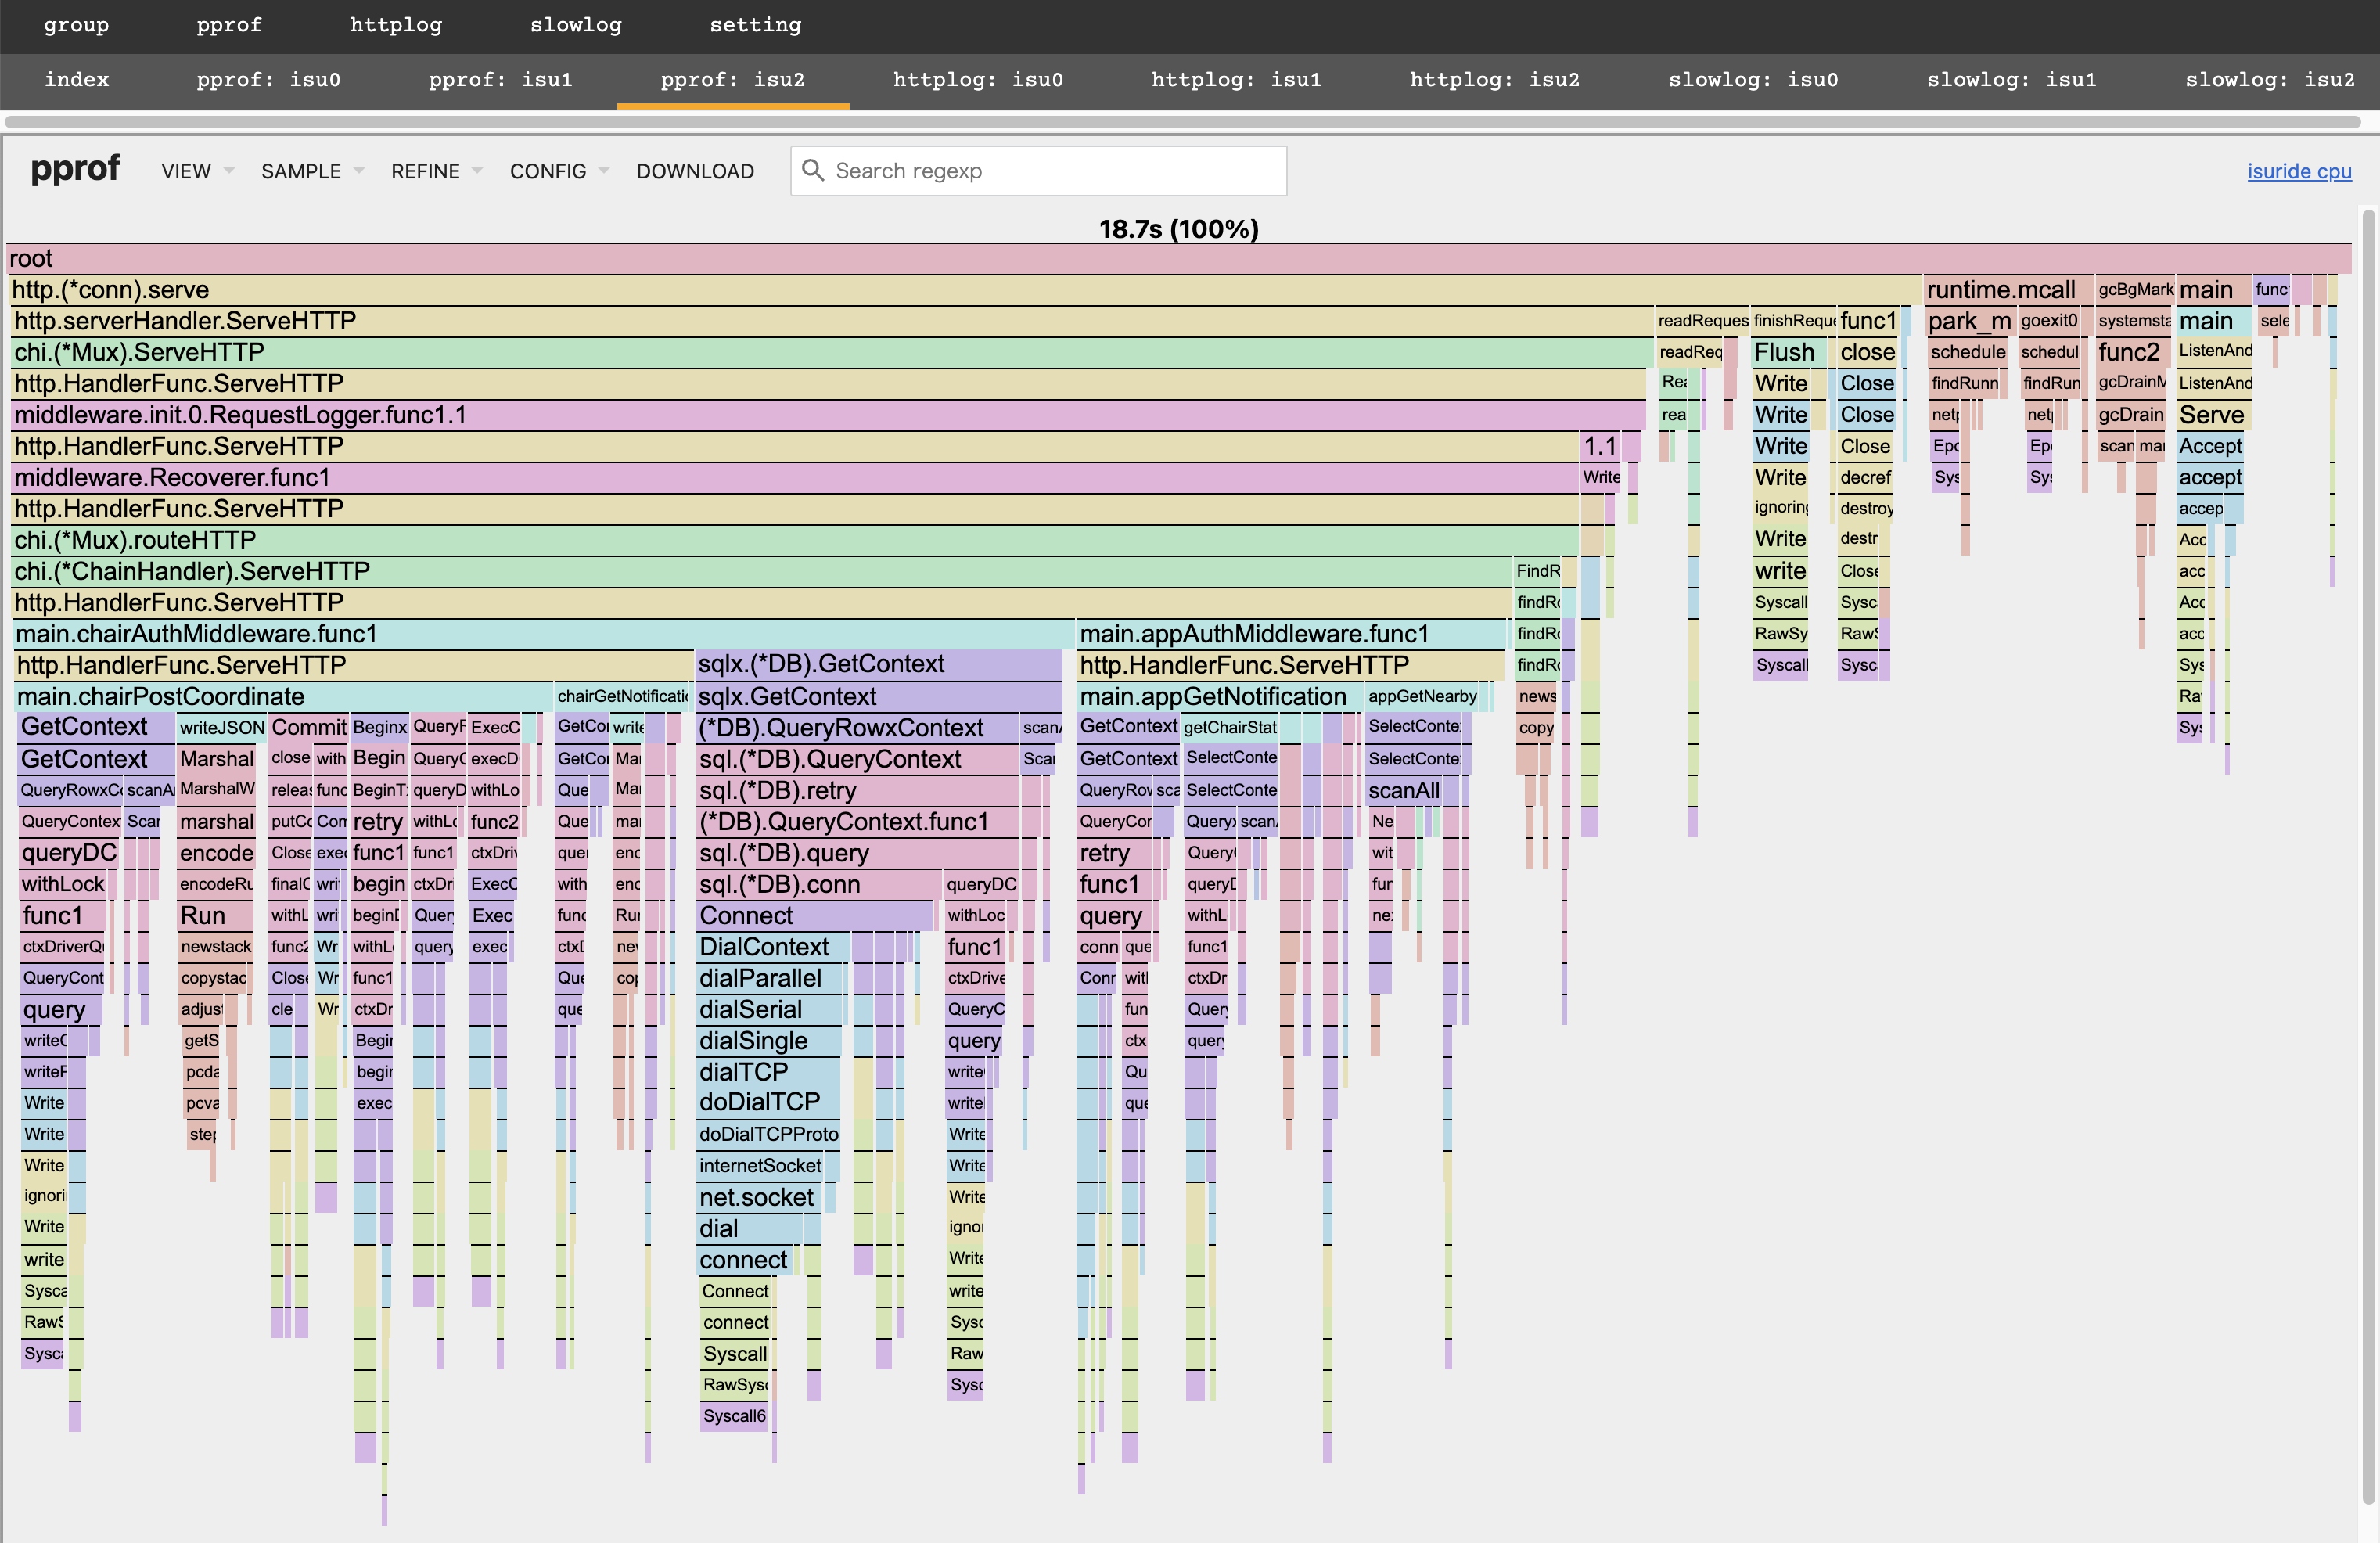The height and width of the screenshot is (1543, 2380).
Task: Select main.chairPostCoordinate frame
Action: (x=284, y=697)
